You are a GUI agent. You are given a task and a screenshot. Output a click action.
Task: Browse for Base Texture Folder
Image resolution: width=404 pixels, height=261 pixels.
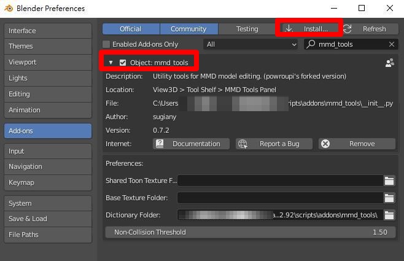coord(389,198)
